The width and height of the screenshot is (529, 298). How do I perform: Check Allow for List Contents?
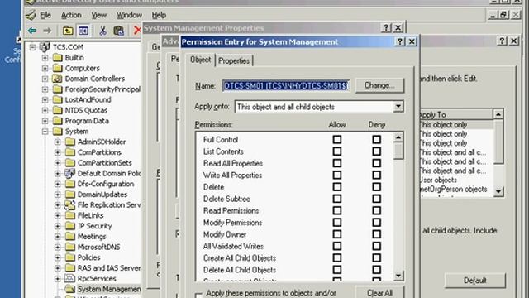coord(337,151)
